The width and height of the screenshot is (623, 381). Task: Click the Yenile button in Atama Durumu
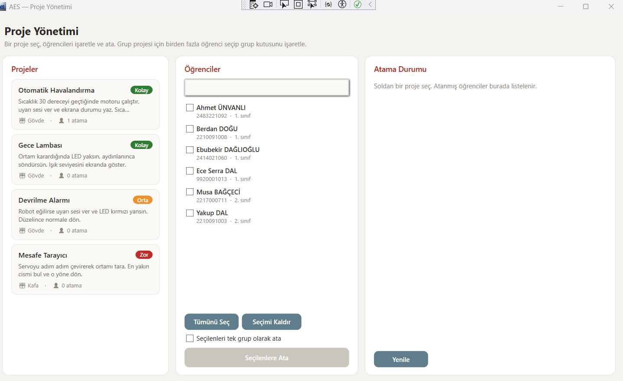click(401, 359)
